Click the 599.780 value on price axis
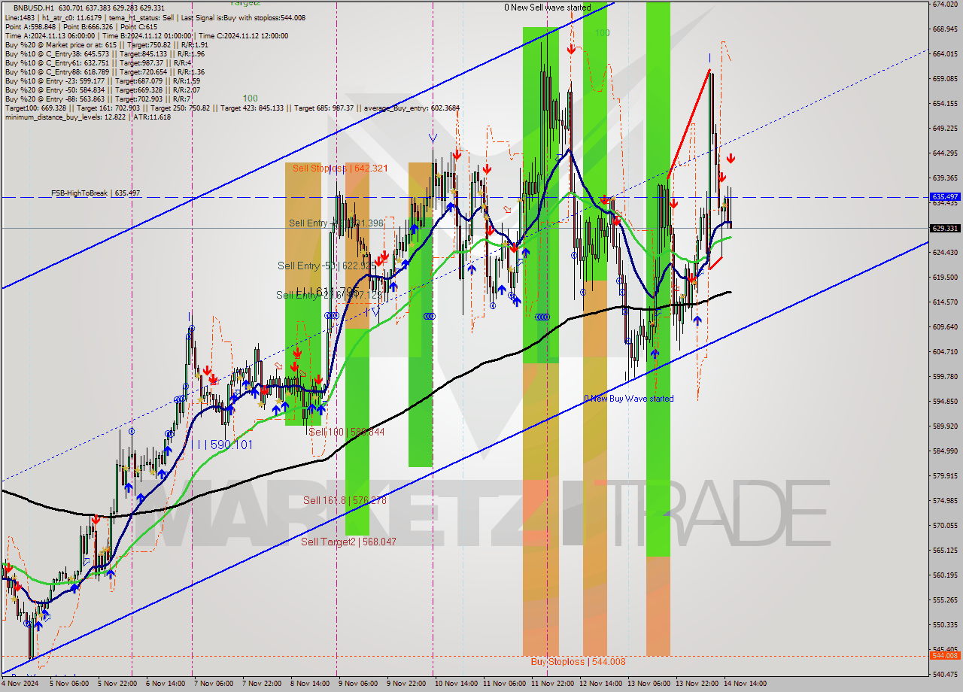 [944, 376]
